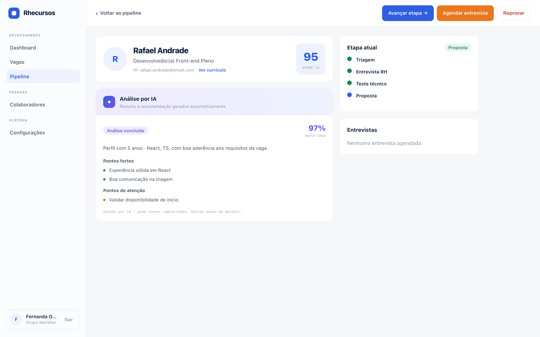Click the Pontos de atenção heading
Viewport: 540px width, 337px height.
(x=124, y=191)
